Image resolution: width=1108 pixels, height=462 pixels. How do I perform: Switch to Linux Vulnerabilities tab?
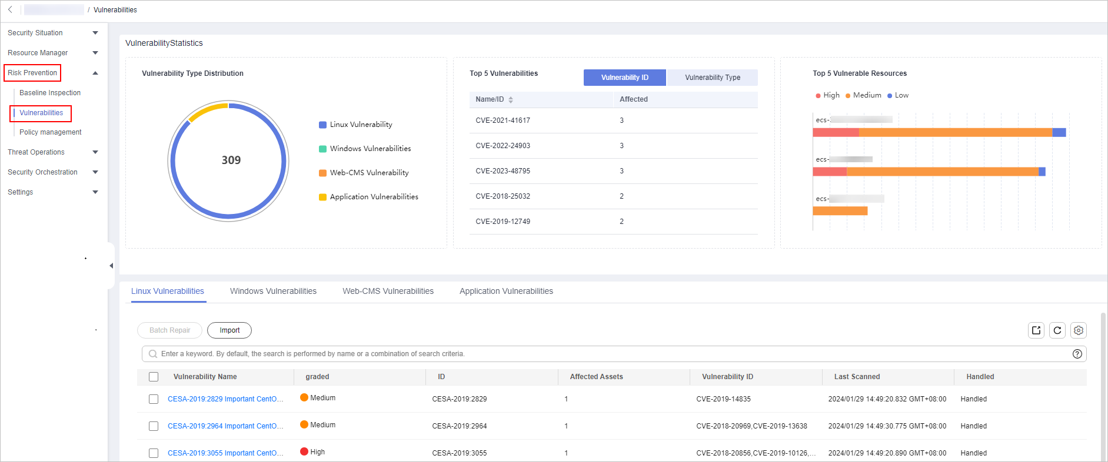pos(168,291)
